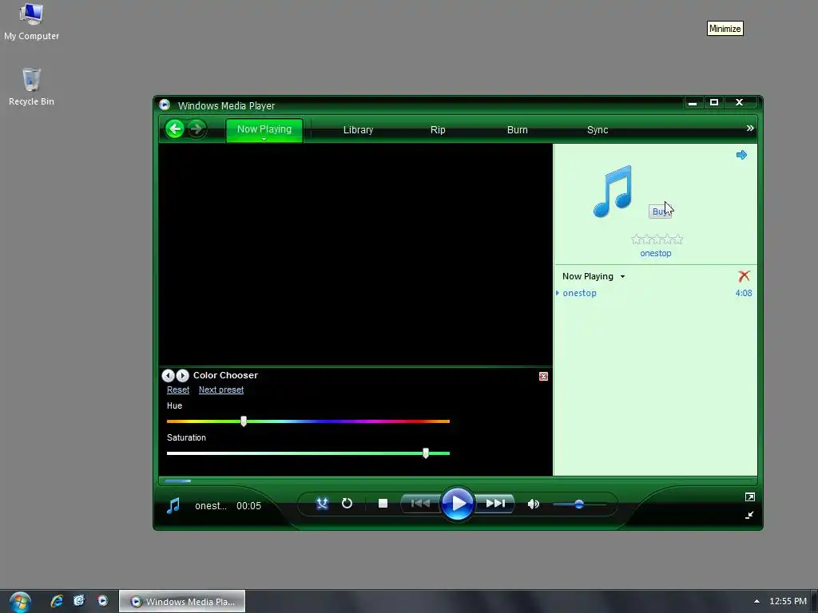Expand the Now Playing tab dropdown arrow

[264, 139]
